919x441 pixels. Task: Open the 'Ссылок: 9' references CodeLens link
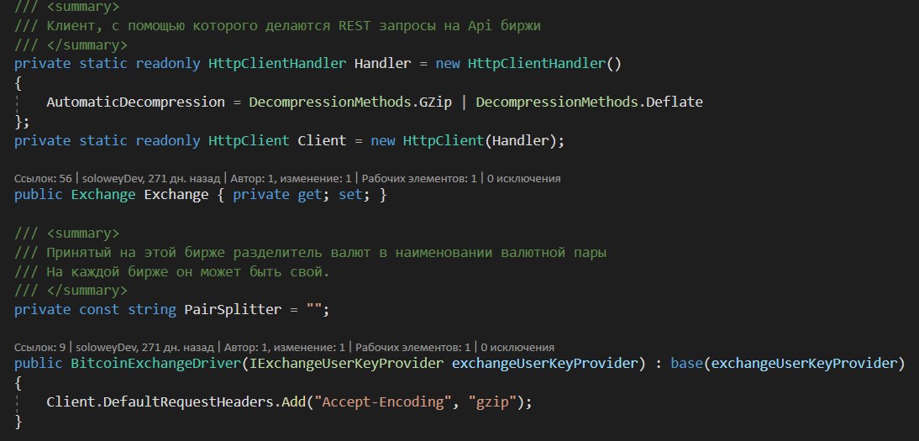[x=38, y=347]
